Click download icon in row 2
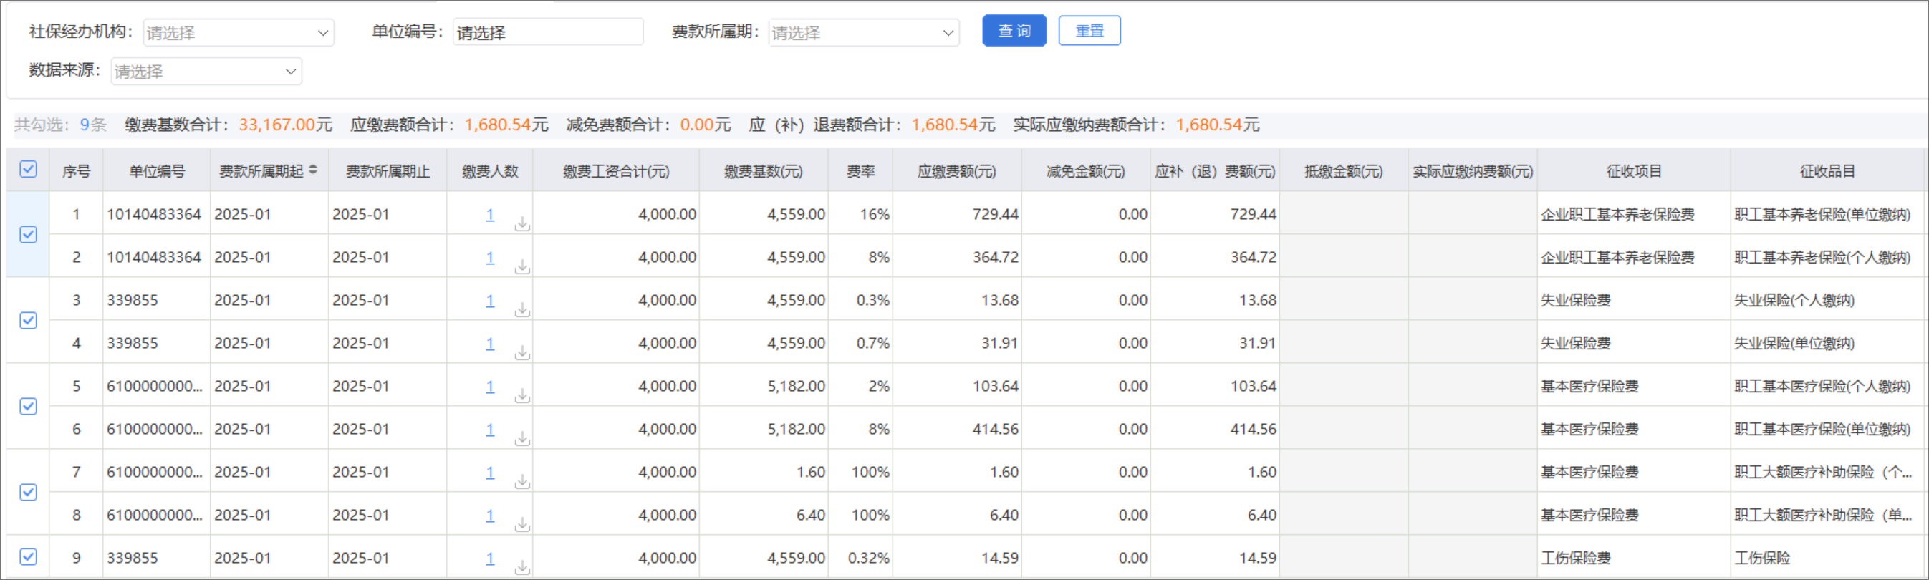The height and width of the screenshot is (580, 1929). coord(522,267)
